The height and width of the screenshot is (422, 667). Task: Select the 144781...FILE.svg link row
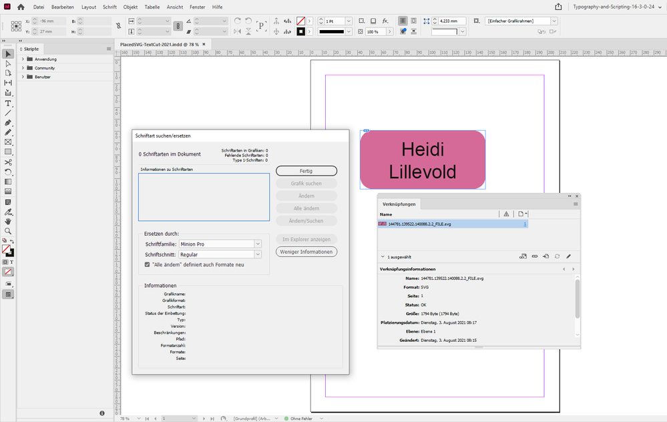click(453, 224)
